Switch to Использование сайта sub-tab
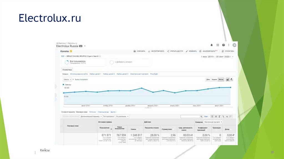284x159 pixels. click(x=79, y=74)
